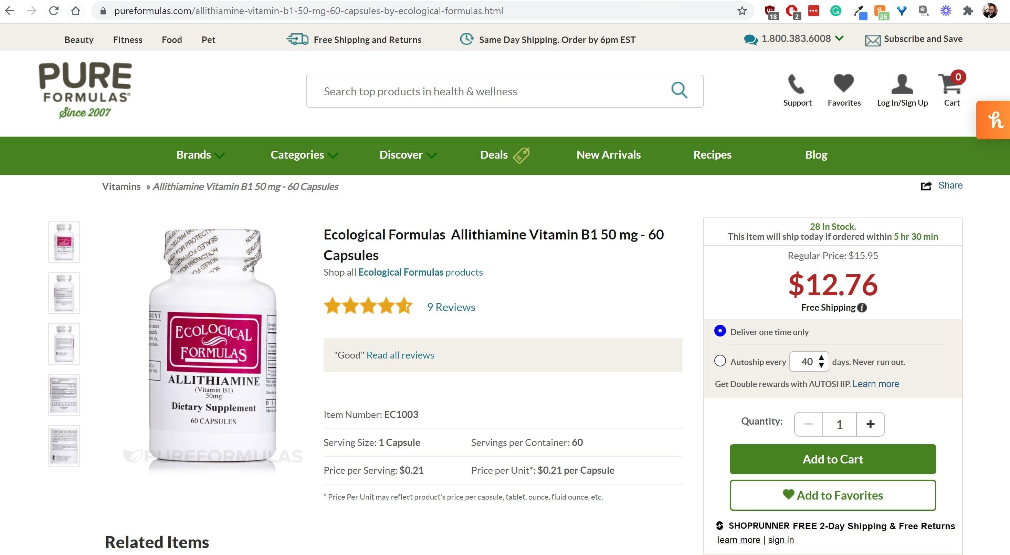Open the Log In/Sign Up person icon
The height and width of the screenshot is (555, 1010).
point(902,84)
